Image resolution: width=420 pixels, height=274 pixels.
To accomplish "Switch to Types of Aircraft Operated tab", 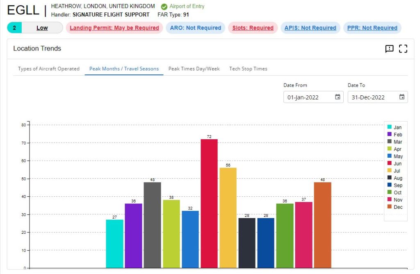I will coord(49,69).
